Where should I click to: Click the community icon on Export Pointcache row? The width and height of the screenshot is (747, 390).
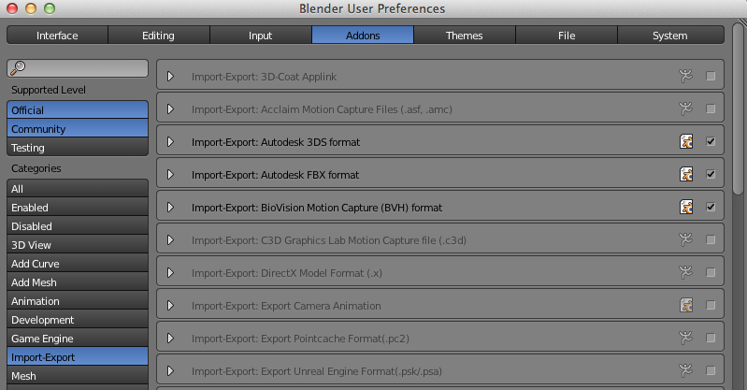[685, 338]
